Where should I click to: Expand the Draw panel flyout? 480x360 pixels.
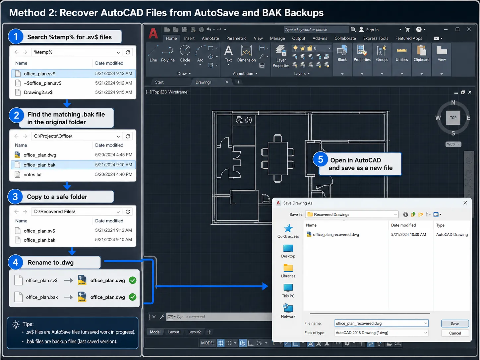(x=184, y=74)
